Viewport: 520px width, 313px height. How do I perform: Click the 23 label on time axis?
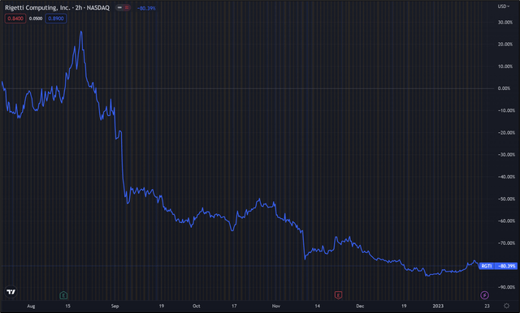(x=487, y=306)
